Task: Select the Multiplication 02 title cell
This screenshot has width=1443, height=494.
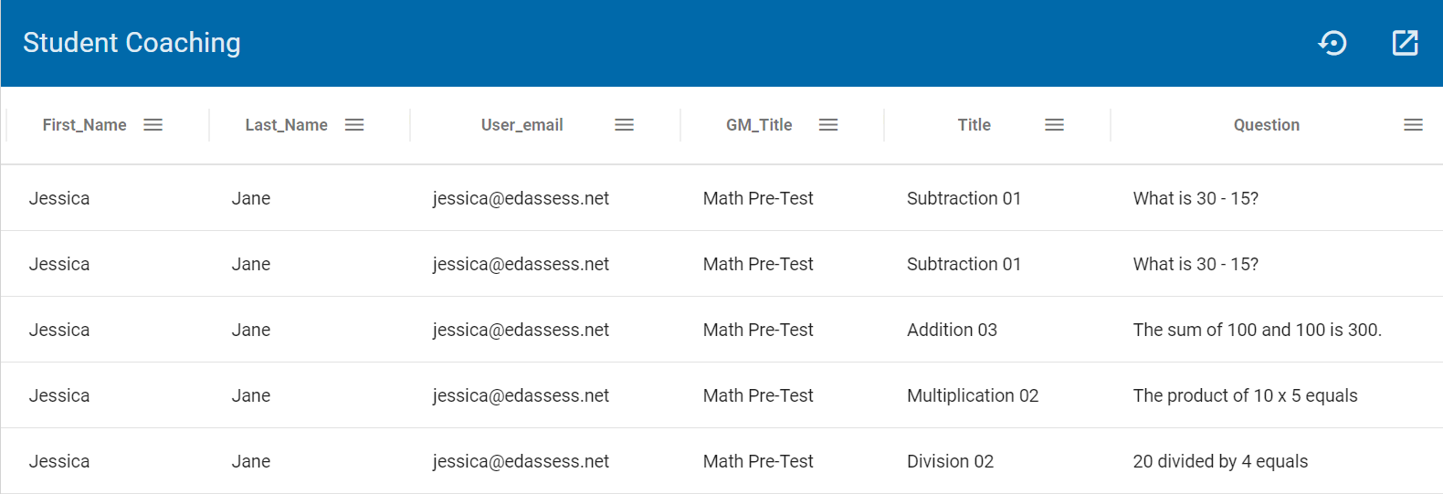Action: [972, 395]
